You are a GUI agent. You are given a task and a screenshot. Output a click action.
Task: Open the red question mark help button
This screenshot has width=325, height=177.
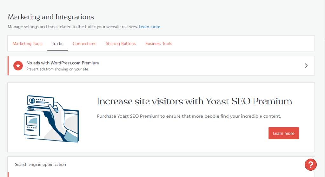click(x=311, y=164)
